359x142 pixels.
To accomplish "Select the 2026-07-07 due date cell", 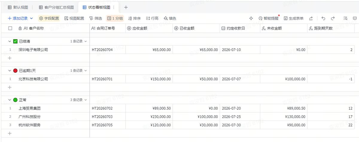I will [x=240, y=79].
